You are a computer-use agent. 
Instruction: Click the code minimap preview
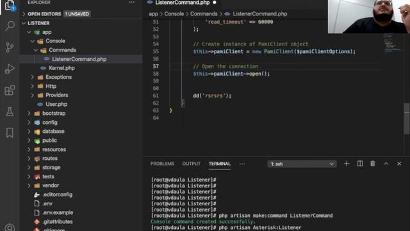391,43
